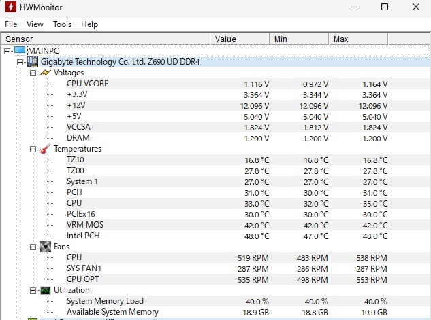Click the MAINPC computer icon
431x320 pixels.
(x=20, y=51)
